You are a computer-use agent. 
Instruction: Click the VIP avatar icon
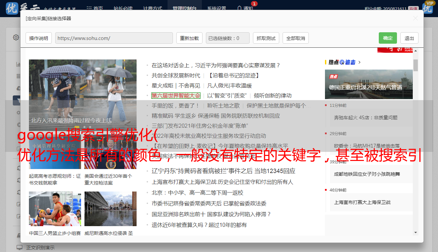(428, 7)
